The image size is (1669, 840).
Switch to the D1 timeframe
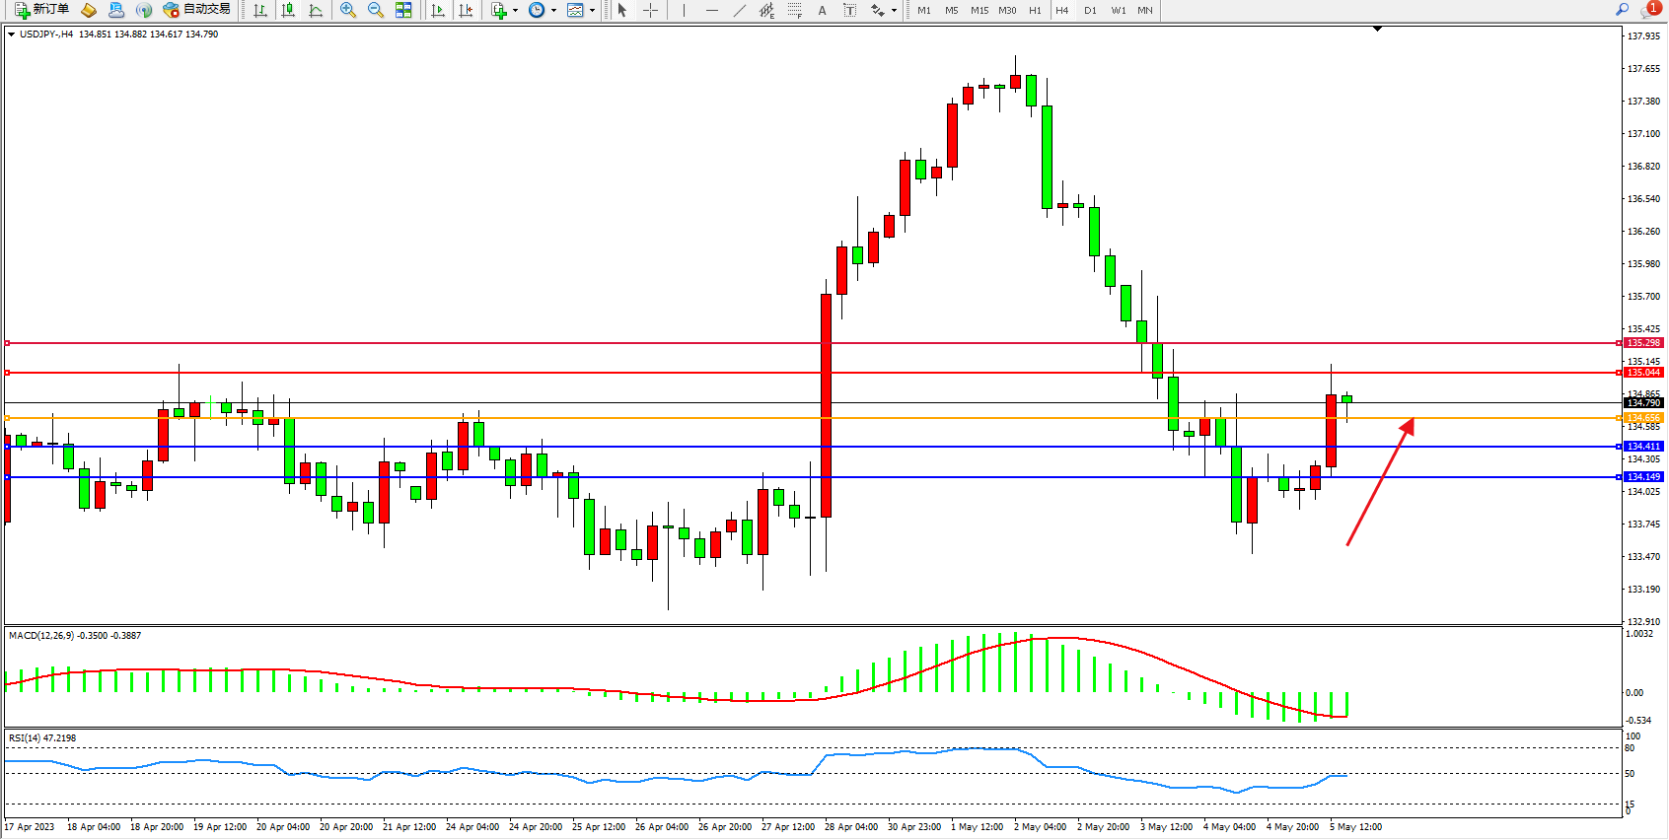1090,10
